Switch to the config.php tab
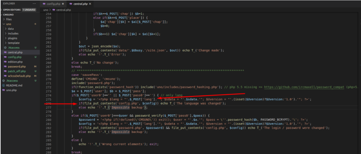This screenshot has height=154, width=361. [53, 4]
